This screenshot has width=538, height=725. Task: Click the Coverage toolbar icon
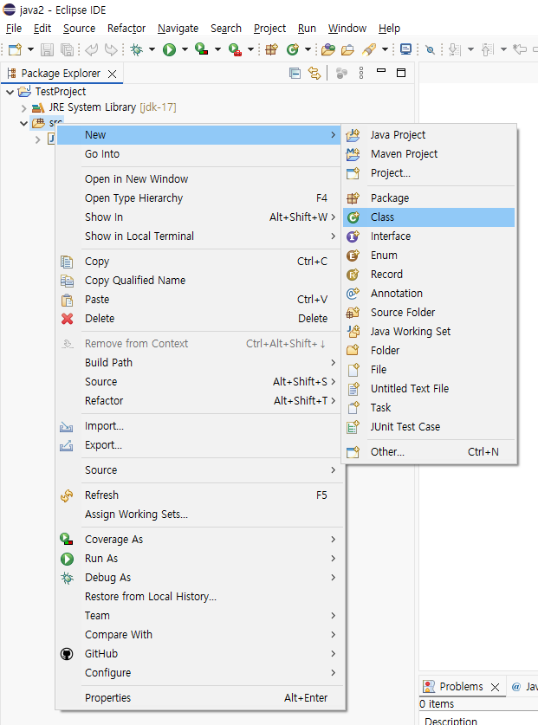point(202,49)
